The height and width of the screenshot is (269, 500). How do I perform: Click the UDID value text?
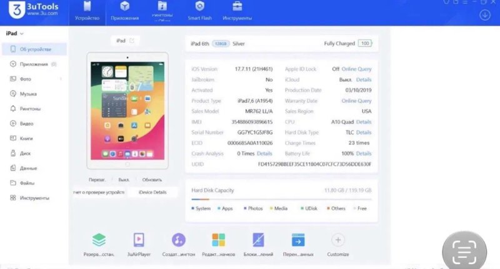point(314,164)
